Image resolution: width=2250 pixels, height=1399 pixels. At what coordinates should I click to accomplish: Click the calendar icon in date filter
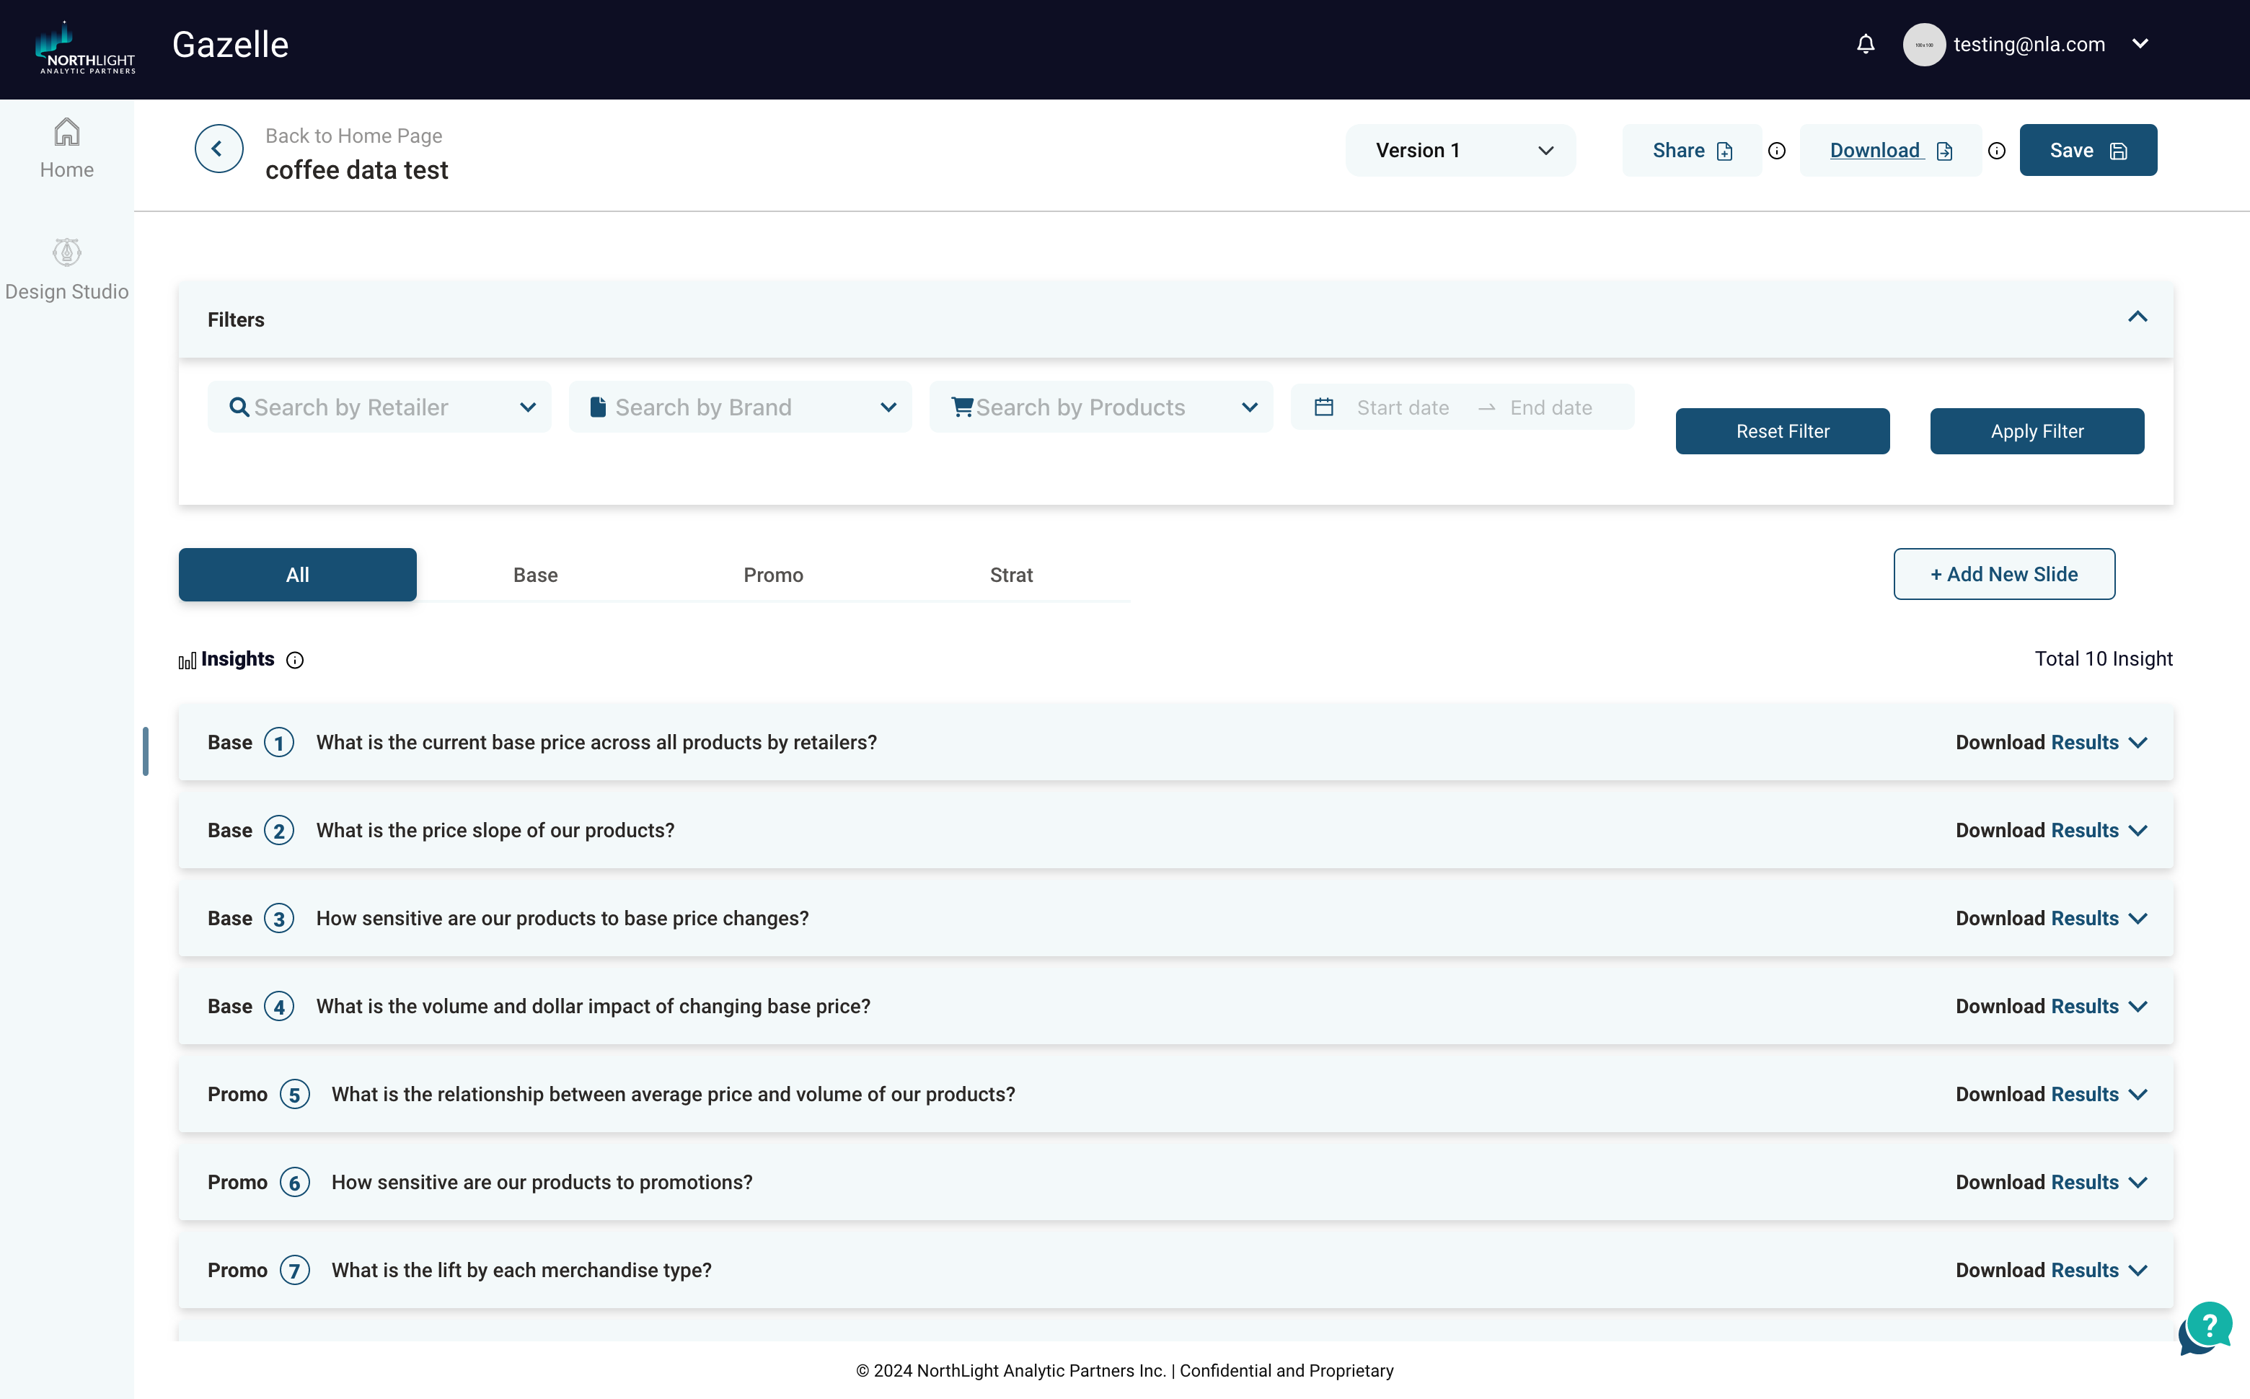tap(1324, 407)
